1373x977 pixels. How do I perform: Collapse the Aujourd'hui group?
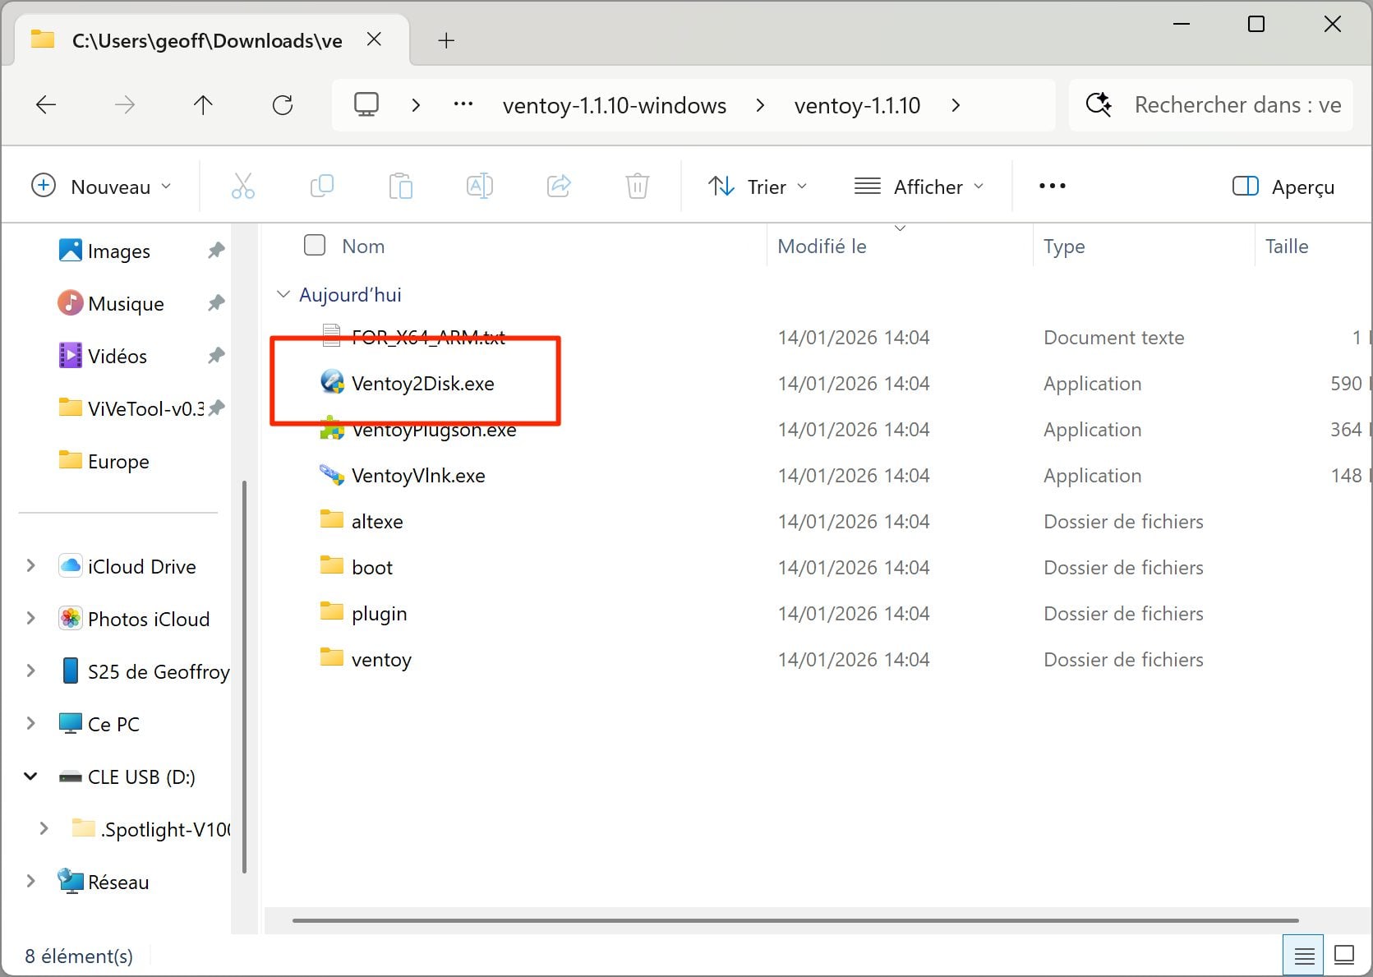tap(283, 294)
